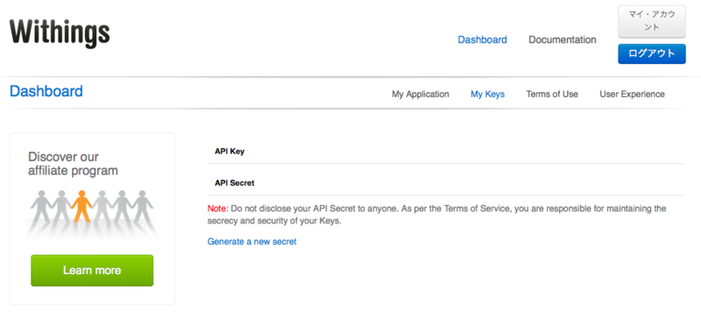The width and height of the screenshot is (701, 318).
Task: Click the empty API Key value area
Action: pyautogui.click(x=465, y=152)
